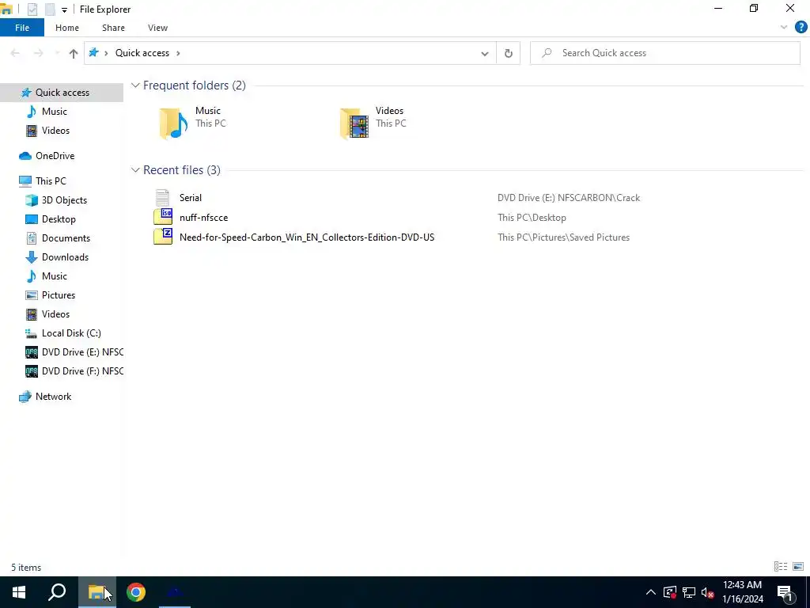Click the Quick access star in address bar

93,53
